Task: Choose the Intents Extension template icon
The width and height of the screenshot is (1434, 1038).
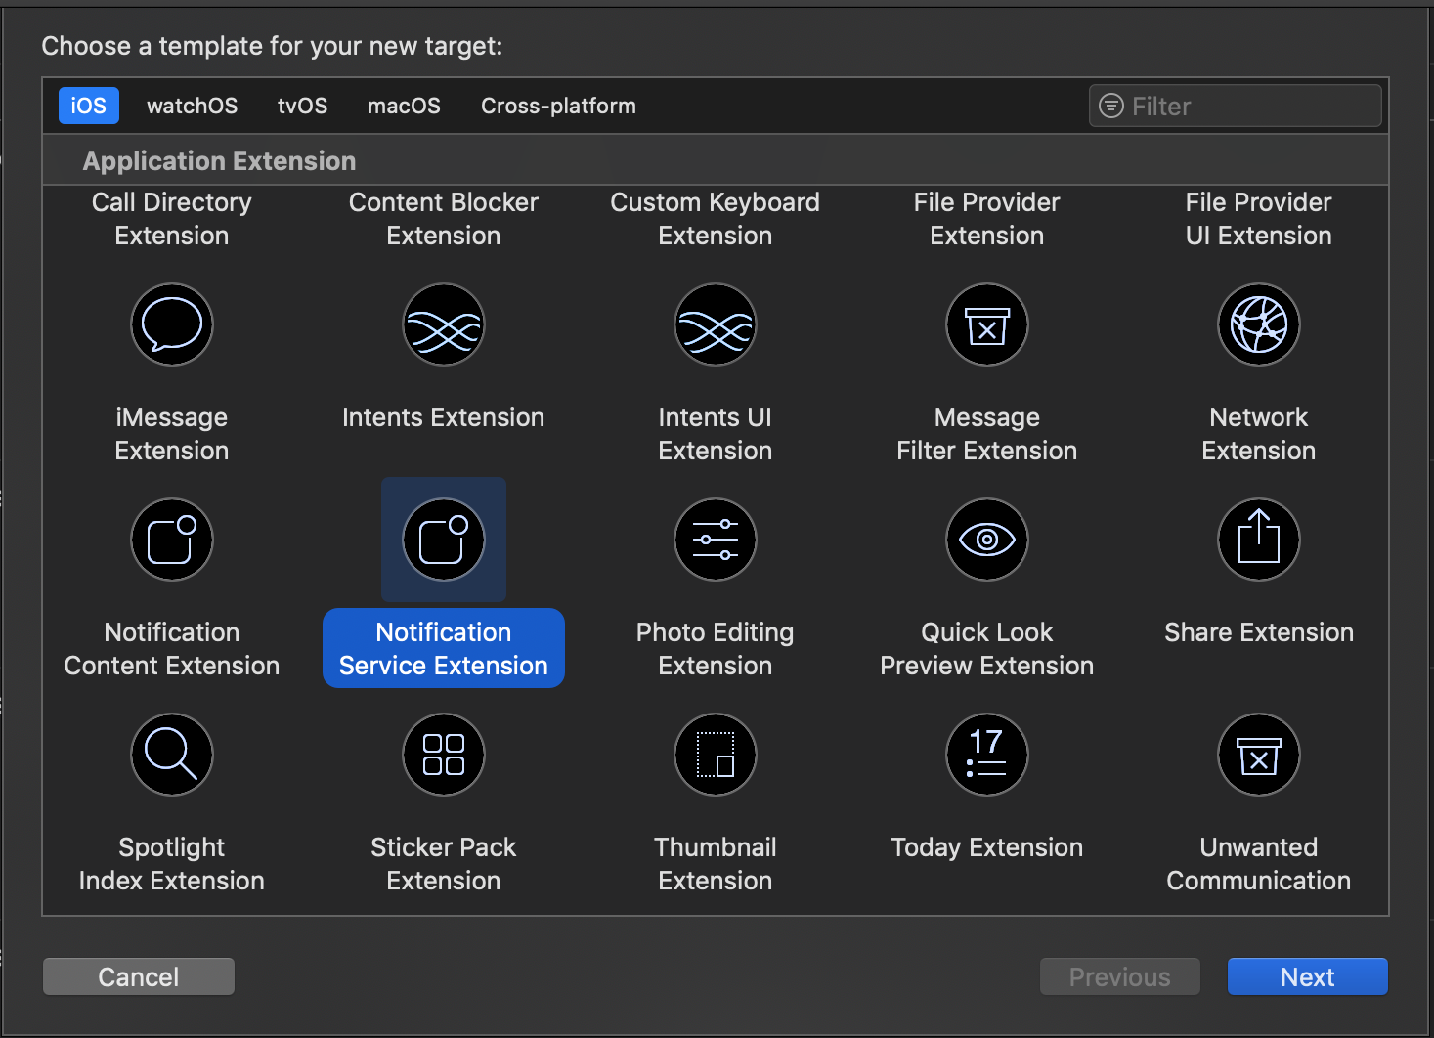Action: pos(444,324)
